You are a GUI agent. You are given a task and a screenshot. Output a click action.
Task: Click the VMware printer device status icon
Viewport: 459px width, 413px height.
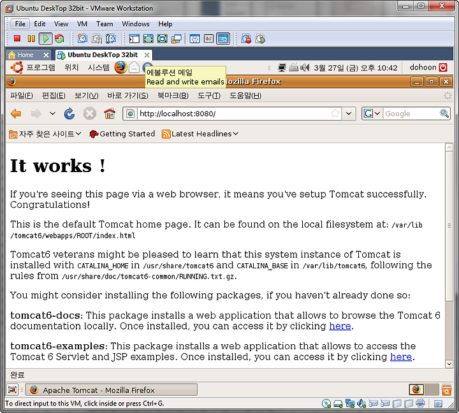420,403
